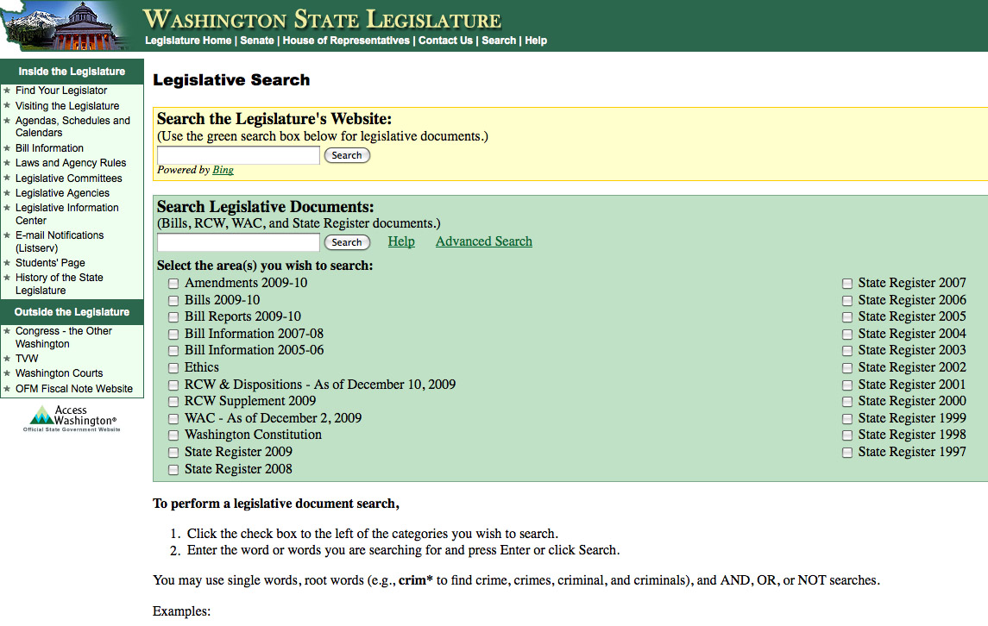Open Visiting the Legislature sidebar link
The height and width of the screenshot is (626, 988).
[67, 106]
